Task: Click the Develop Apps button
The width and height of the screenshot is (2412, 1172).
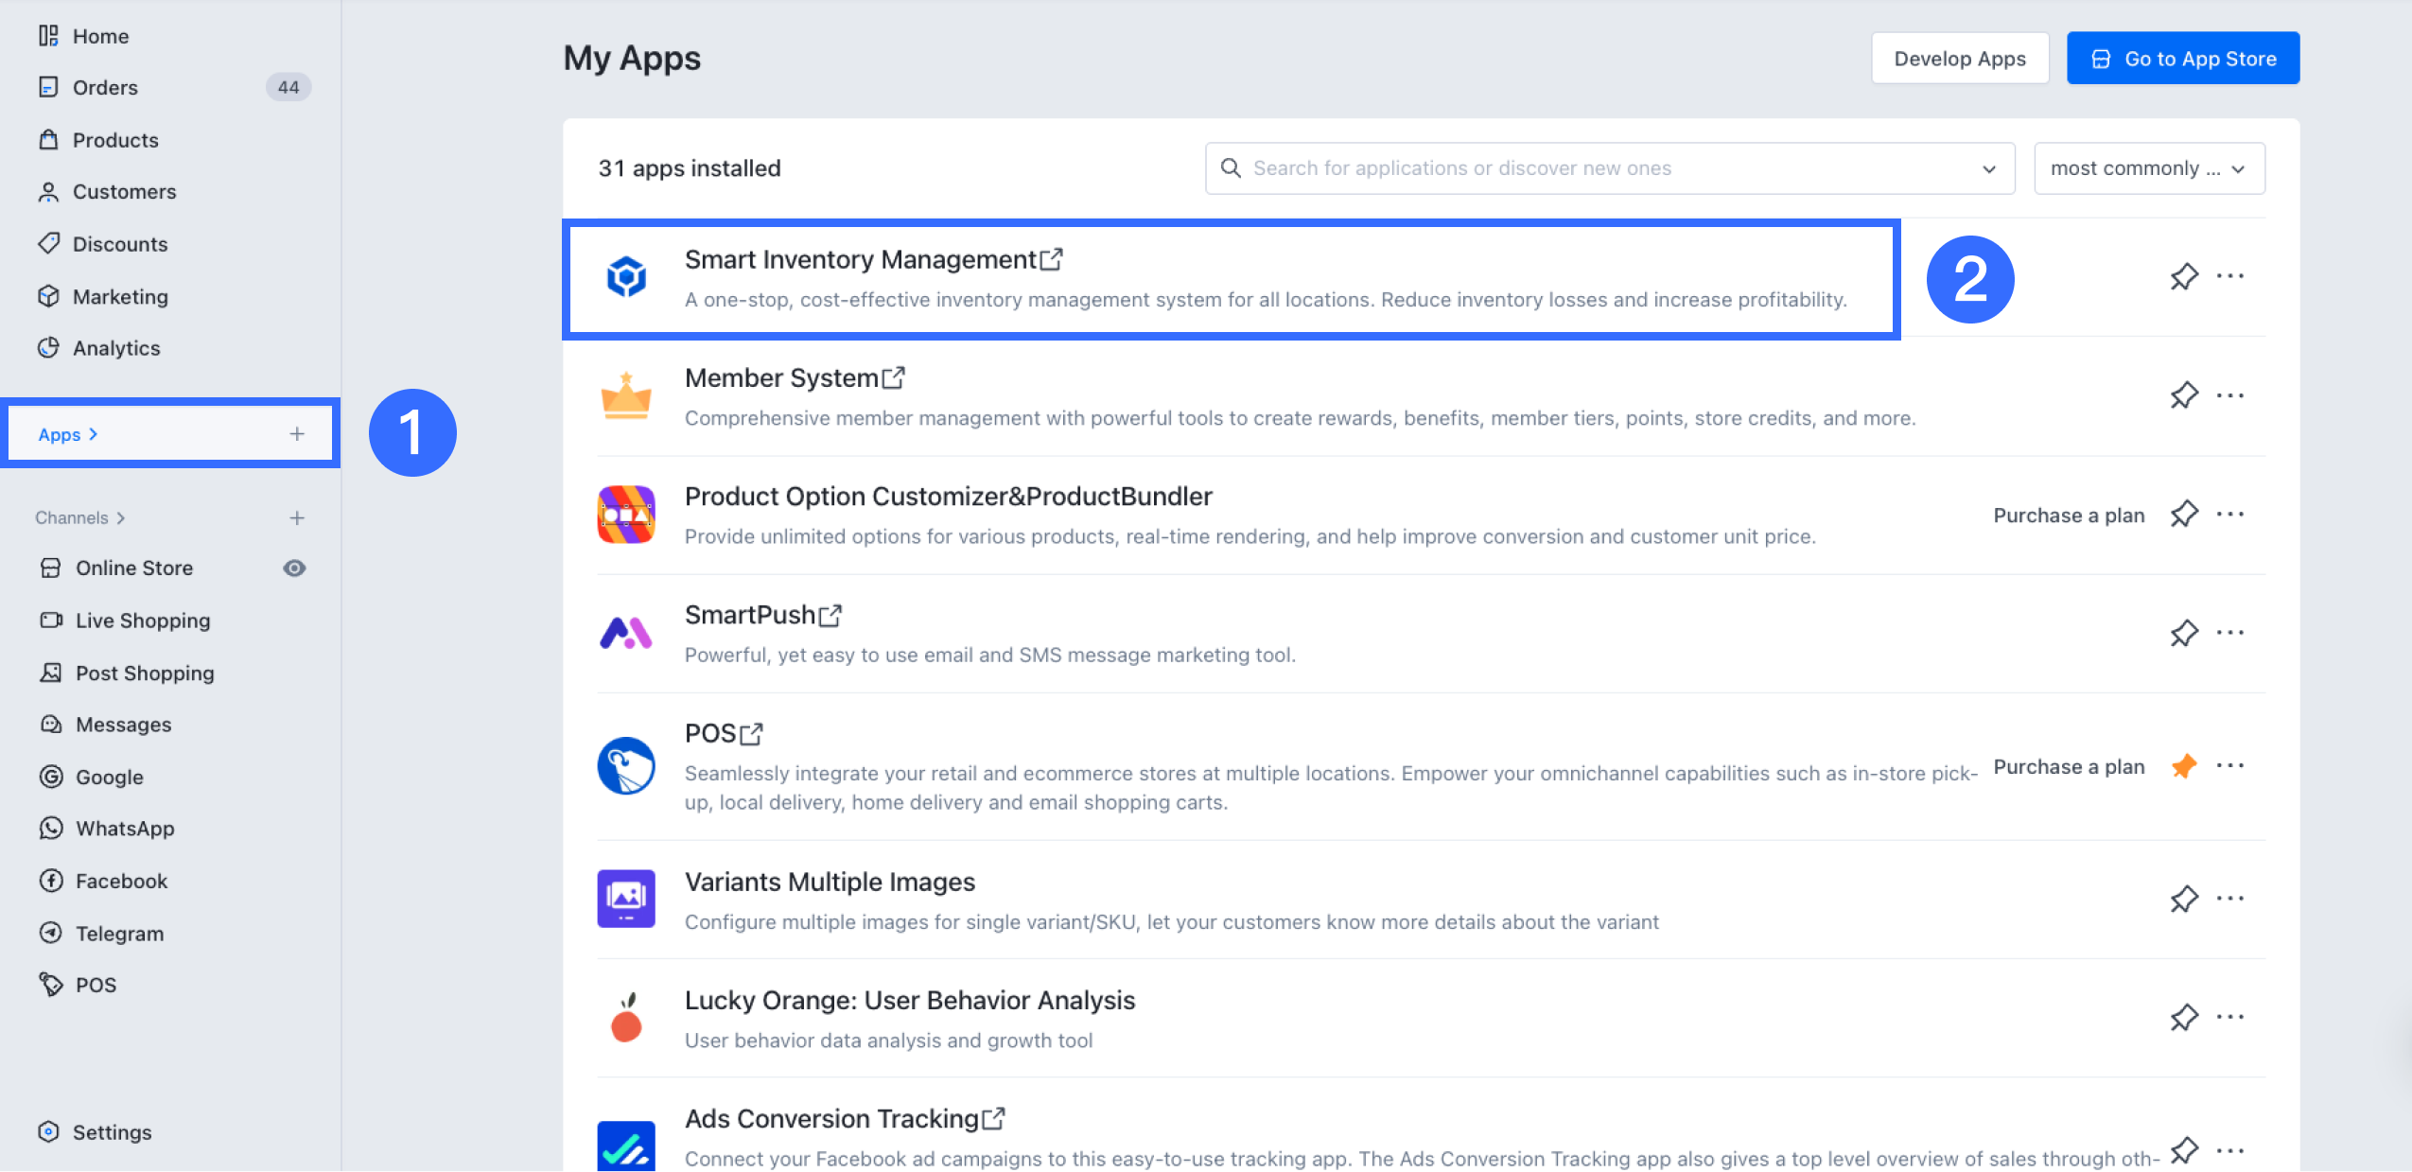Action: click(1959, 59)
